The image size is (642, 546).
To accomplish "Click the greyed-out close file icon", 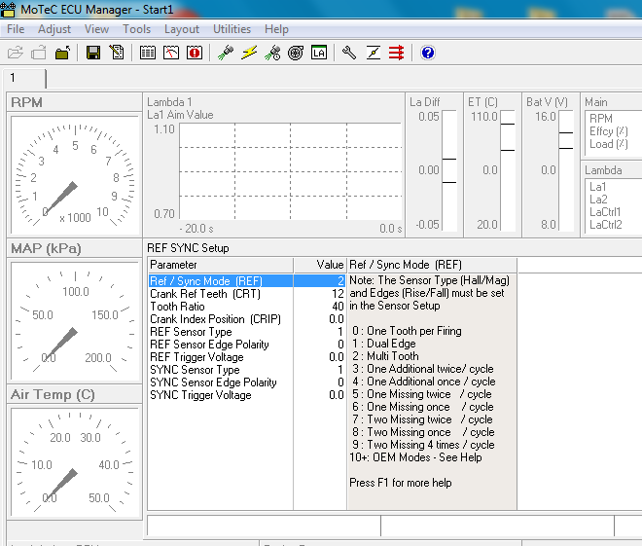I will coord(39,53).
